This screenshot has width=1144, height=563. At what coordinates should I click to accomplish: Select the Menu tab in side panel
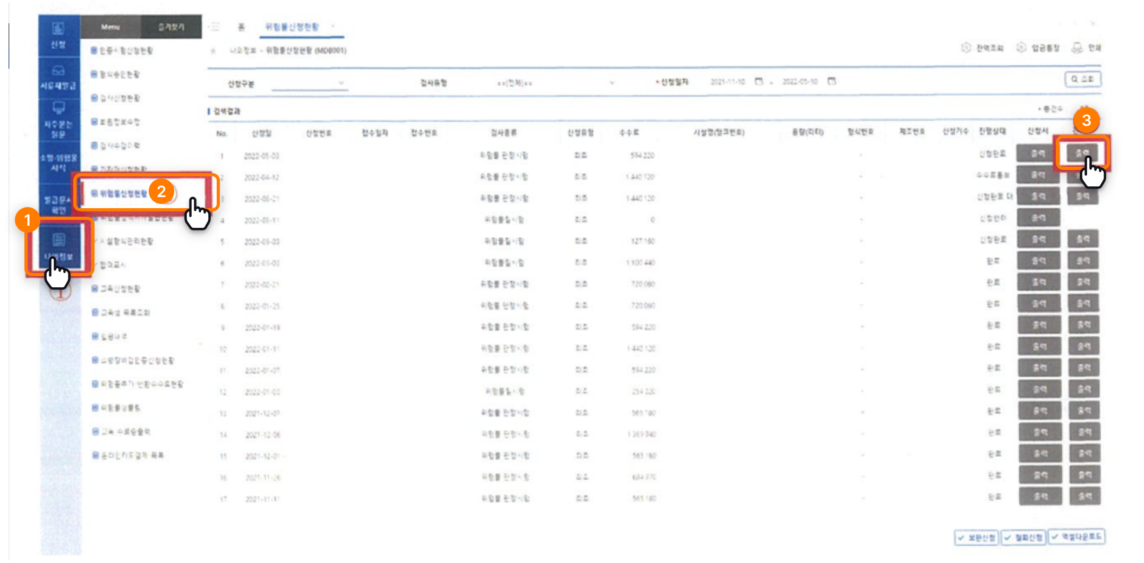(110, 27)
